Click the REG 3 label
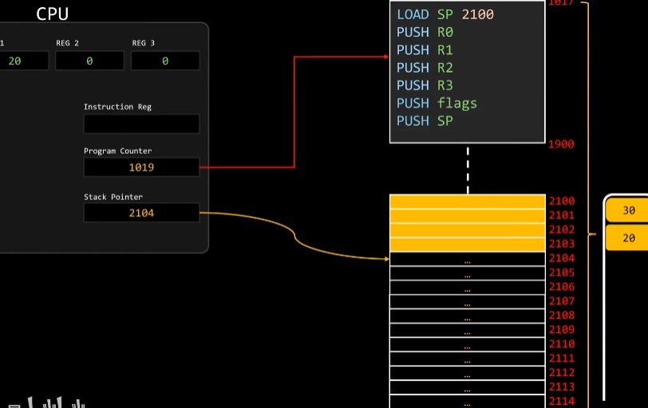 click(x=144, y=43)
